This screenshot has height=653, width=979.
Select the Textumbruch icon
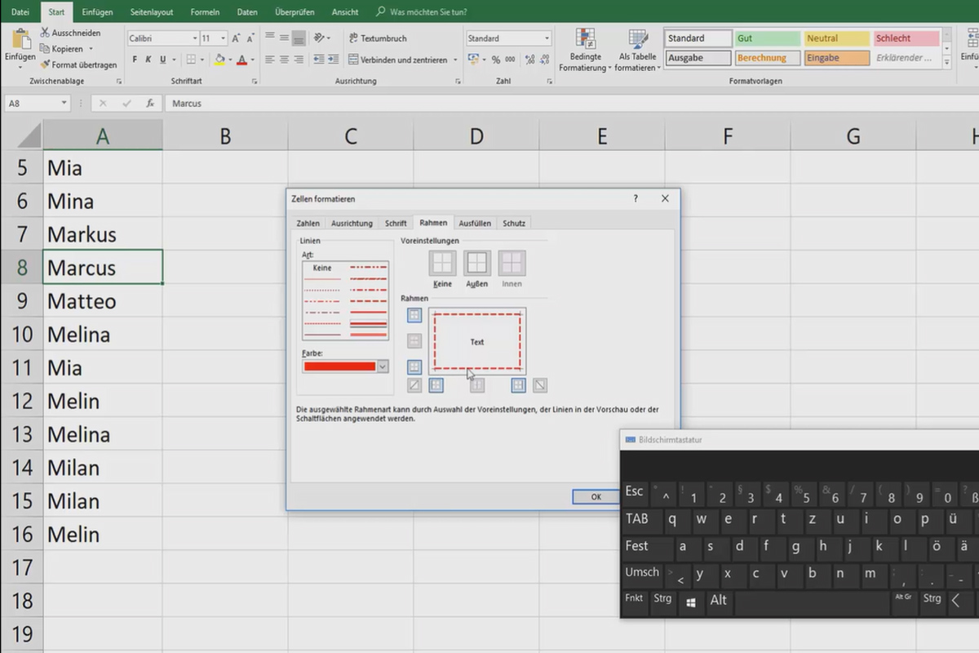point(355,37)
